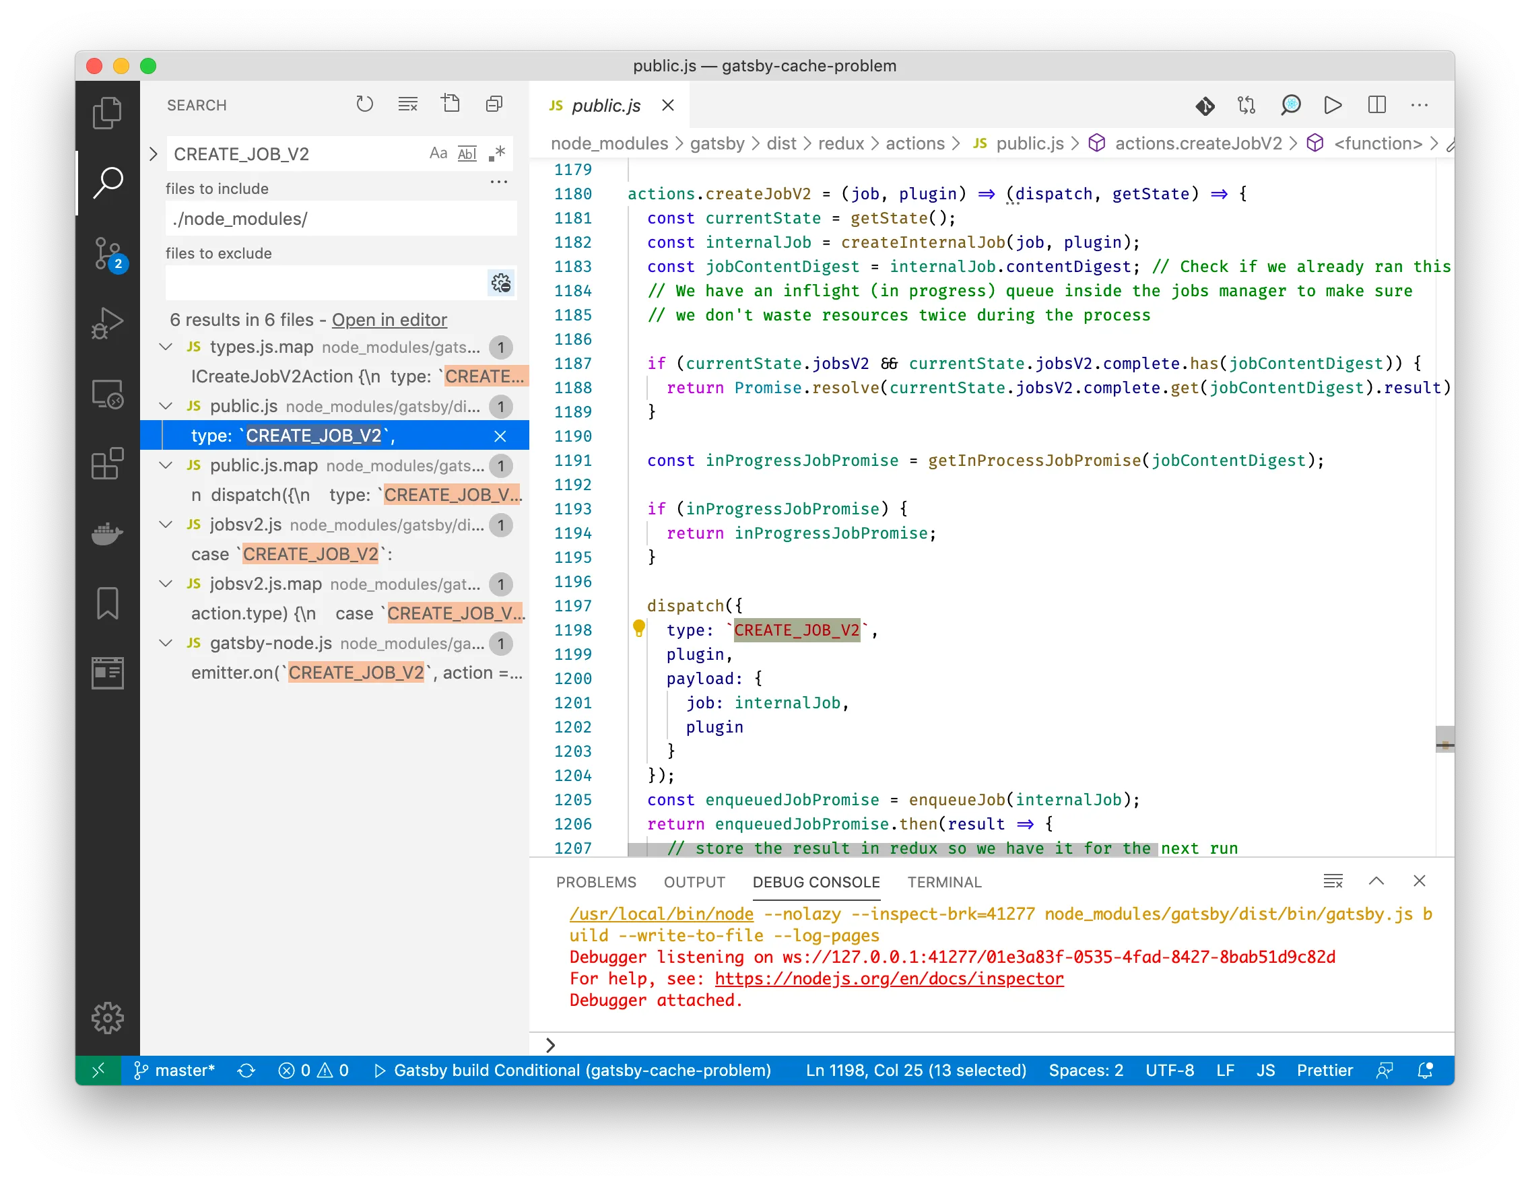This screenshot has height=1185, width=1530.
Task: Split the editor to the right
Action: pos(1376,105)
